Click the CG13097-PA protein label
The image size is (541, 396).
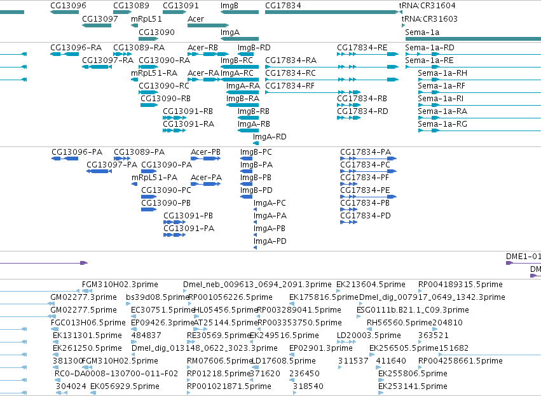[x=112, y=165]
